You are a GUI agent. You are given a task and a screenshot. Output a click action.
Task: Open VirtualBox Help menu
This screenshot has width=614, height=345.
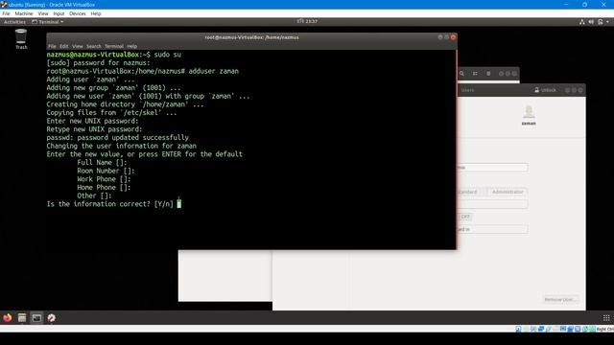click(96, 13)
